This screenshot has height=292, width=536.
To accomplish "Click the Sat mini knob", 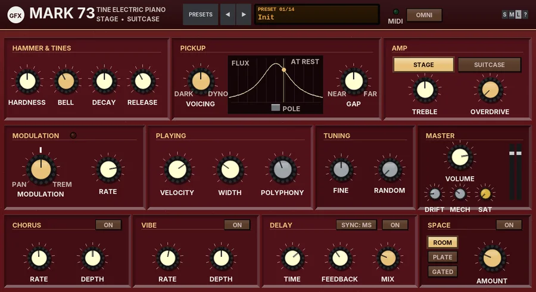I will click(x=485, y=194).
